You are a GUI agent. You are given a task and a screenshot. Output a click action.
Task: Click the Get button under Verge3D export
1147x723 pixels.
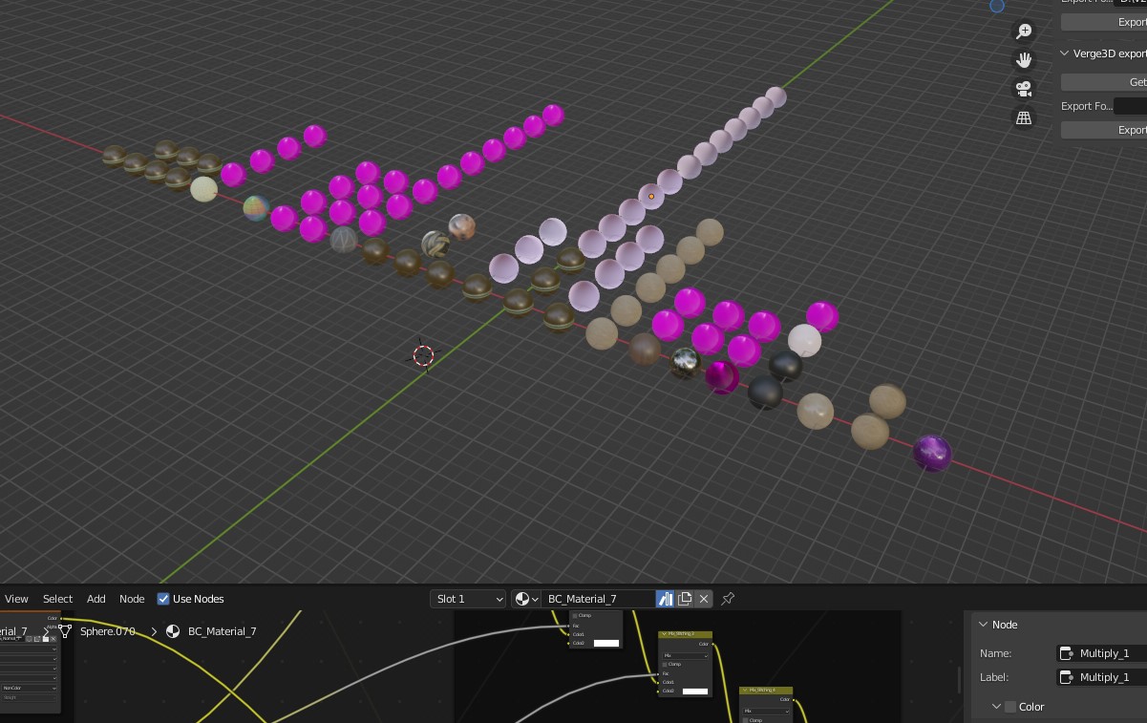click(1104, 82)
